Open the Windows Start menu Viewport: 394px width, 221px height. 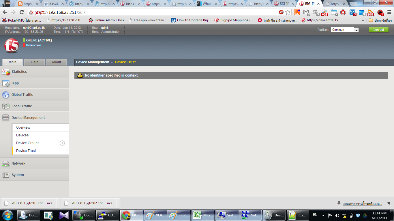(x=7, y=215)
